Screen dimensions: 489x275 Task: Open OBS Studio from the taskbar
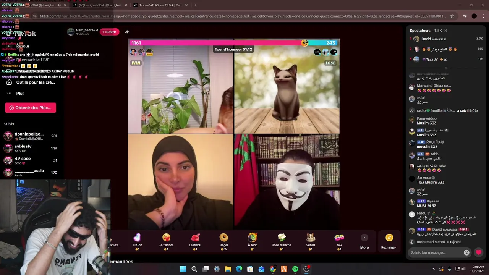[306, 269]
